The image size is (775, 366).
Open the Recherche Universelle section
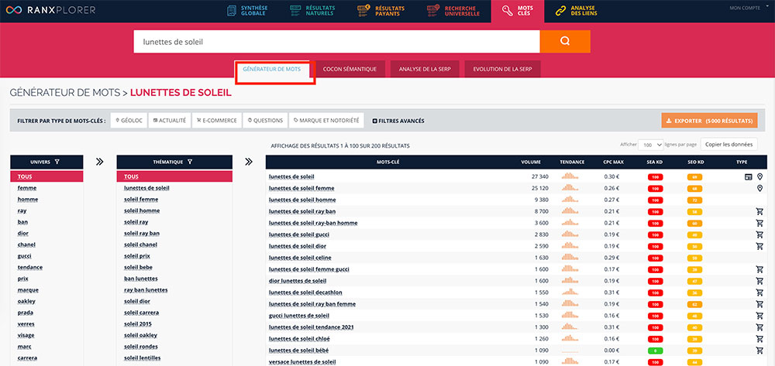[x=453, y=11]
